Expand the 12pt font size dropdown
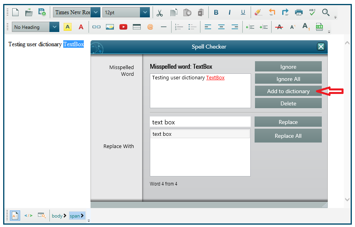The height and width of the screenshot is (227, 355). 145,12
